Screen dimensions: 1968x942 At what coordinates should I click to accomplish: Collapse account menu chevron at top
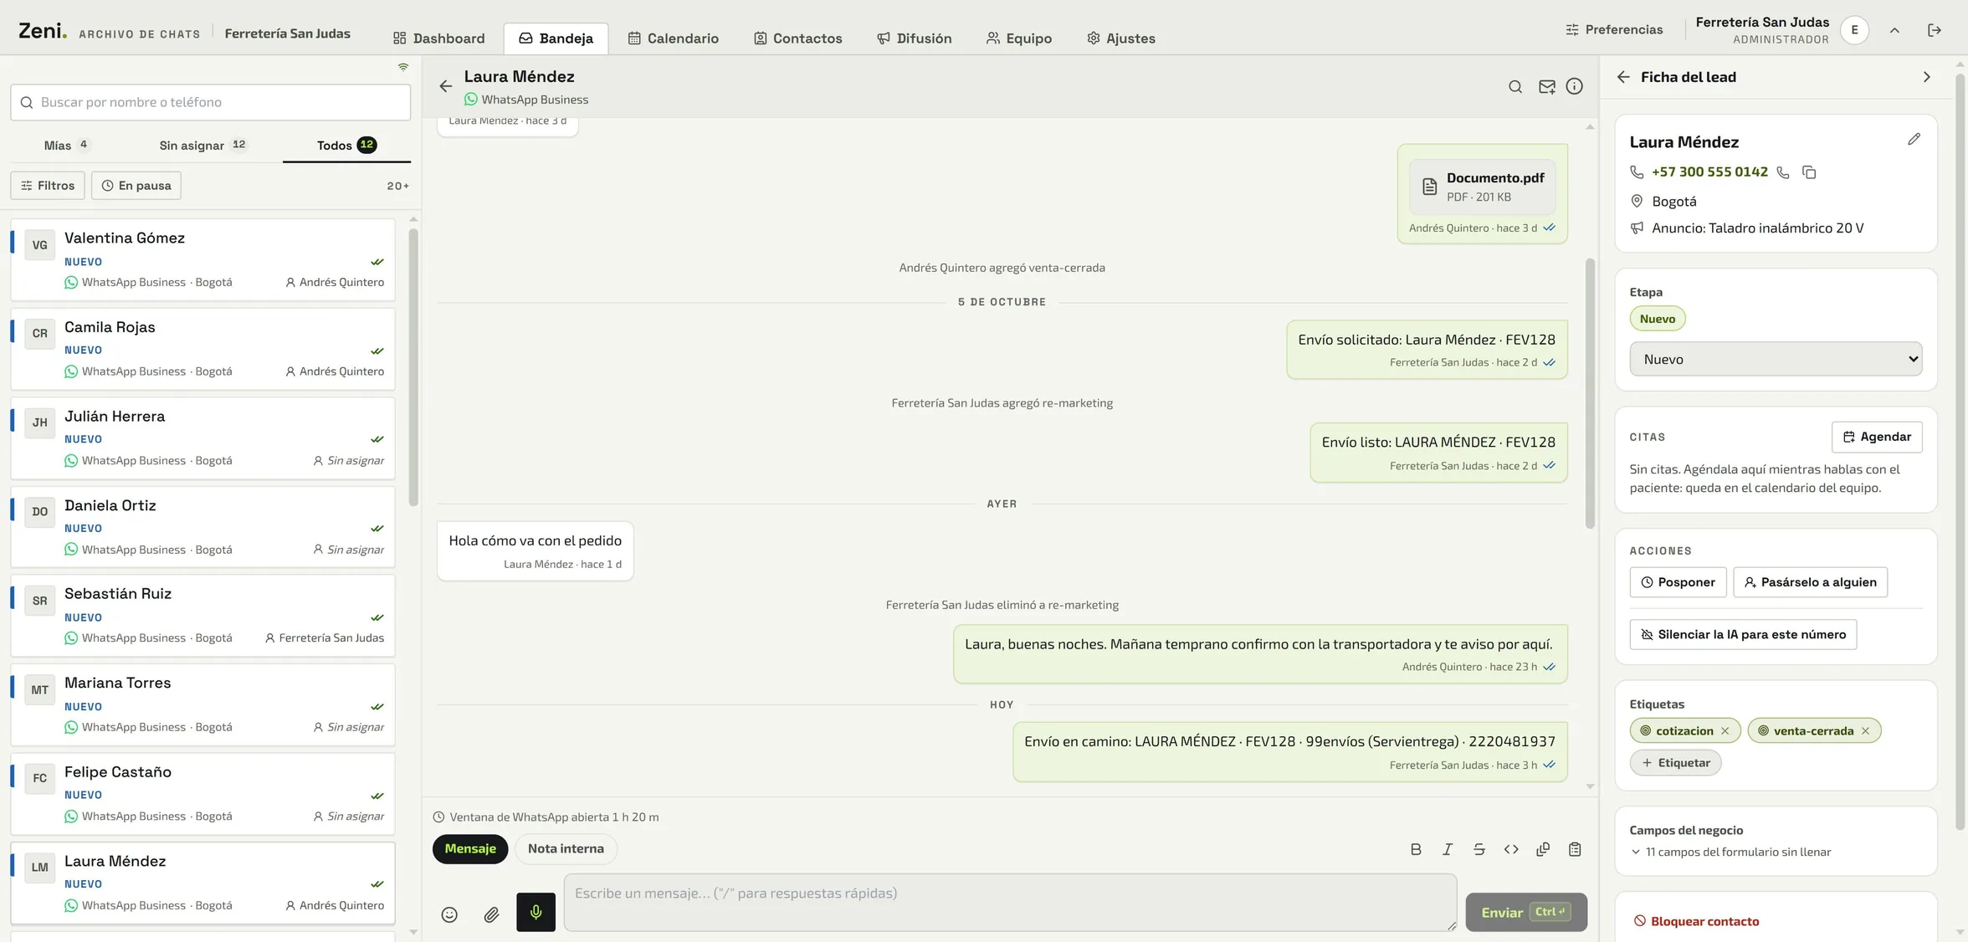point(1894,30)
